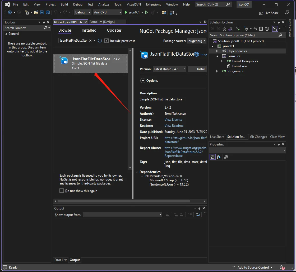Viewport: 296px width, 272px height.
Task: Switch Views icon in Solution Explorer
Action: click(230, 29)
